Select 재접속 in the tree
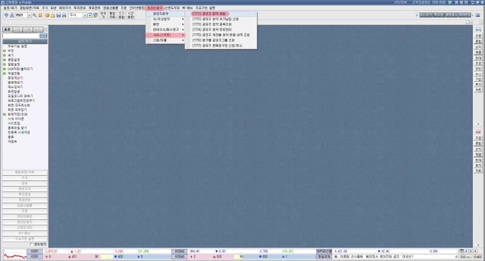 [12, 142]
